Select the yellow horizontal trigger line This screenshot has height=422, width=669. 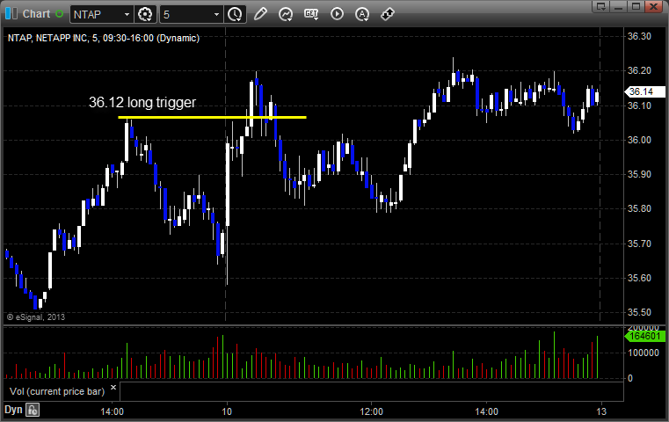(212, 117)
